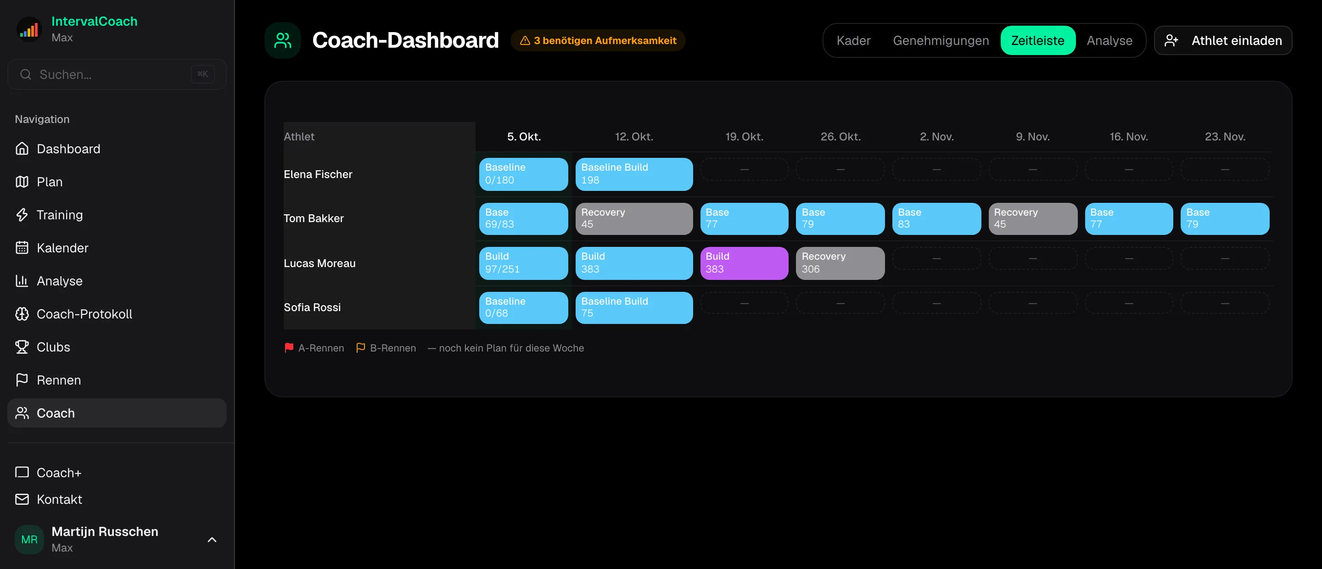Click Lucas Moreau's Build 97/251 block
This screenshot has width=1322, height=569.
pyautogui.click(x=523, y=263)
